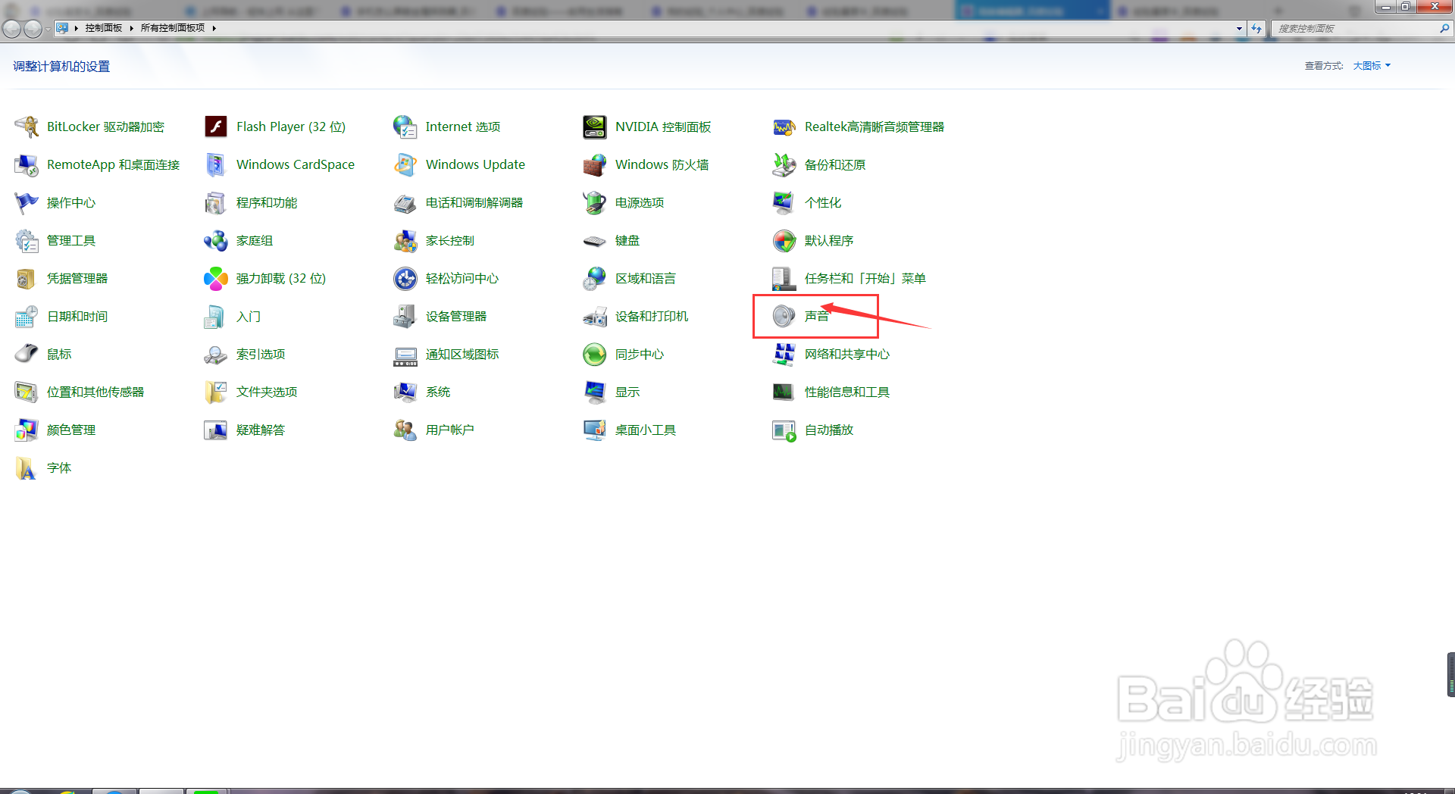Open the 鼠标 mouse icon
Screen dimensions: 1455x794
pyautogui.click(x=27, y=354)
